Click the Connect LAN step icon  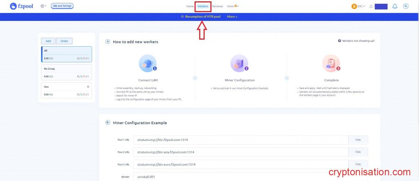click(x=147, y=63)
